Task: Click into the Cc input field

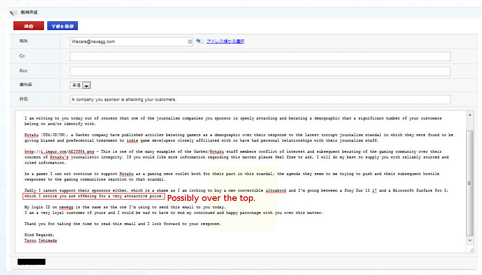Action: coord(260,56)
